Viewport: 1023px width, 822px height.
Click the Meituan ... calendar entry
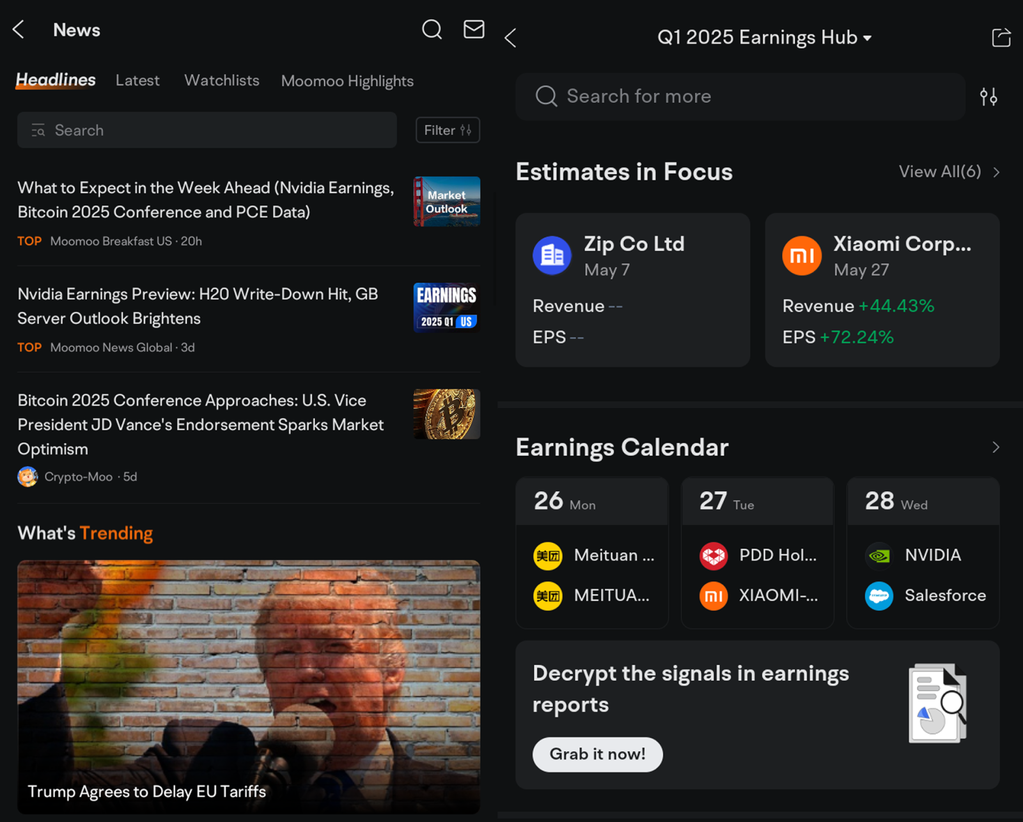(x=595, y=555)
